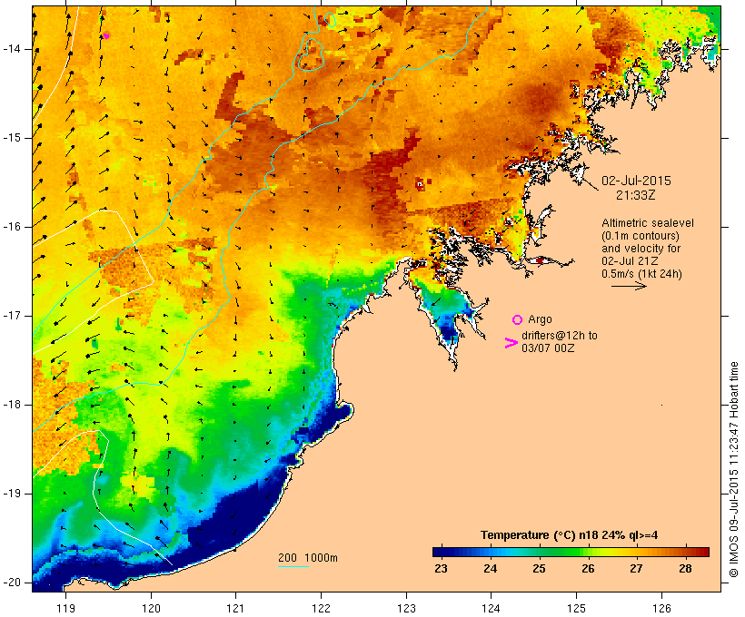Viewport: 745px width, 617px height.
Task: Click the longitude axis label 123
Action: (406, 608)
